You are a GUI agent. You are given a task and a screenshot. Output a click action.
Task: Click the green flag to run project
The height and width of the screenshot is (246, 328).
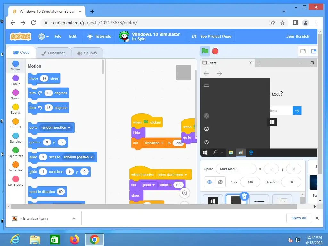[205, 51]
